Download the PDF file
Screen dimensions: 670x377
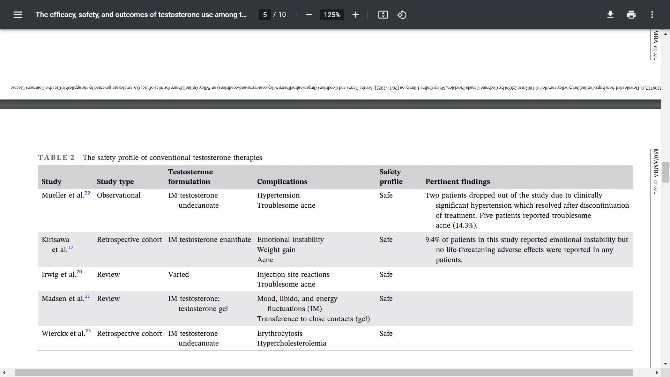point(610,15)
